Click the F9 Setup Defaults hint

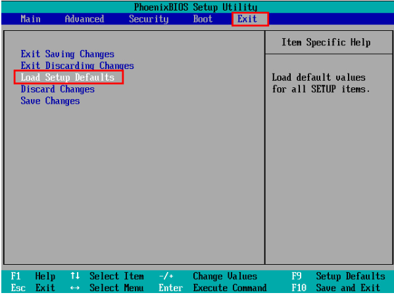(338, 276)
